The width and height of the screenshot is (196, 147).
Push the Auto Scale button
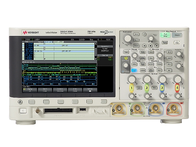[x=177, y=42]
